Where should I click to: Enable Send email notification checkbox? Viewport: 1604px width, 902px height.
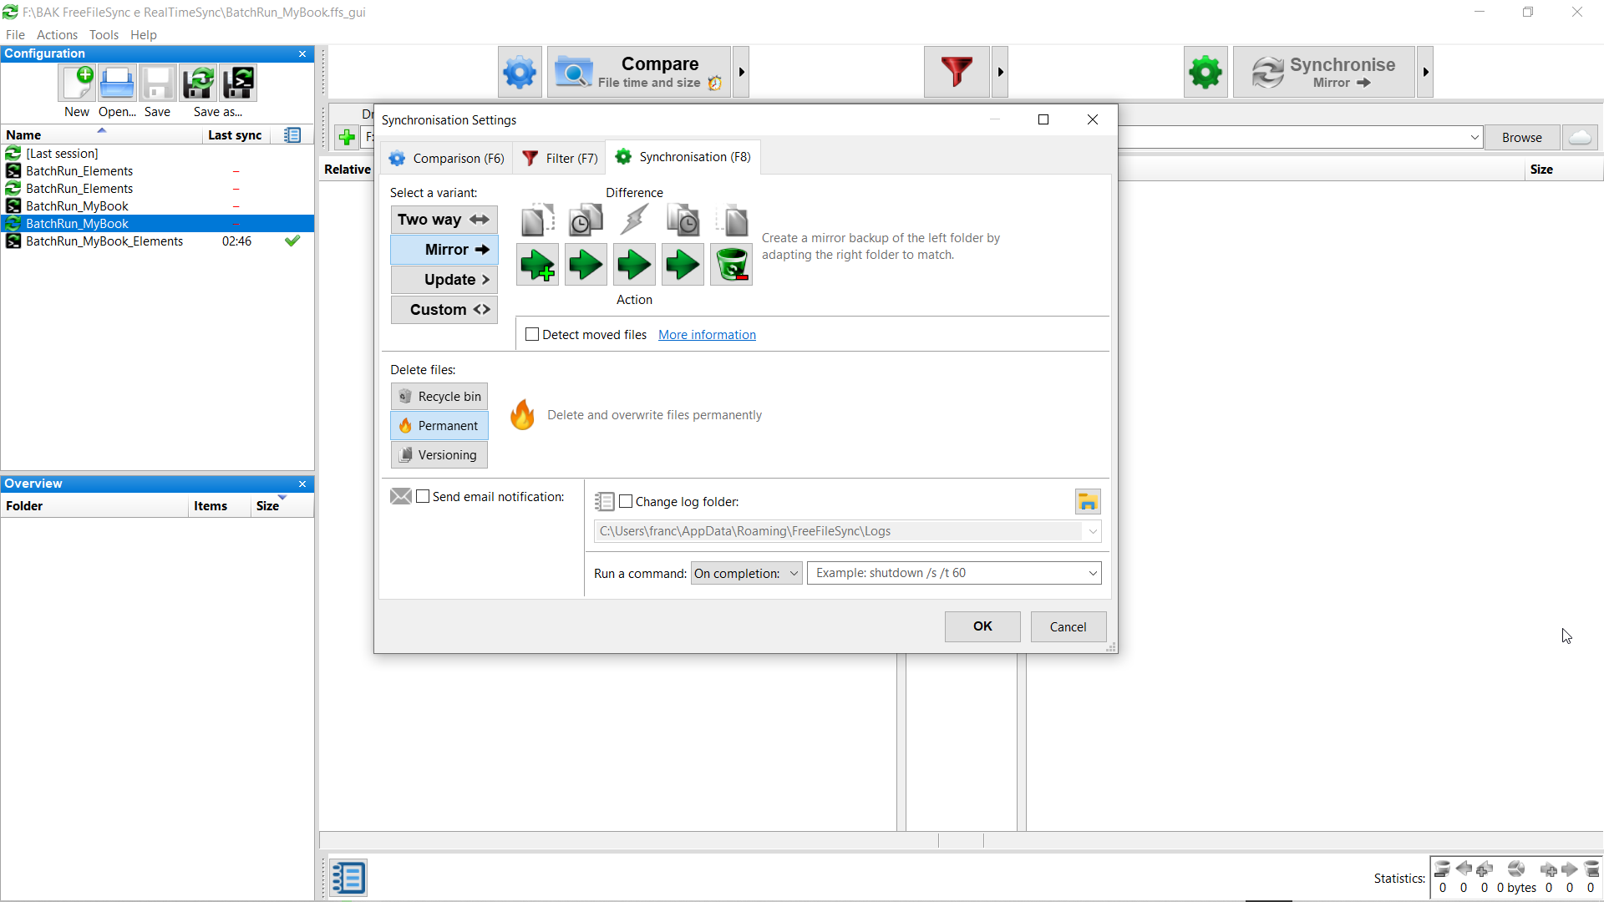423,496
